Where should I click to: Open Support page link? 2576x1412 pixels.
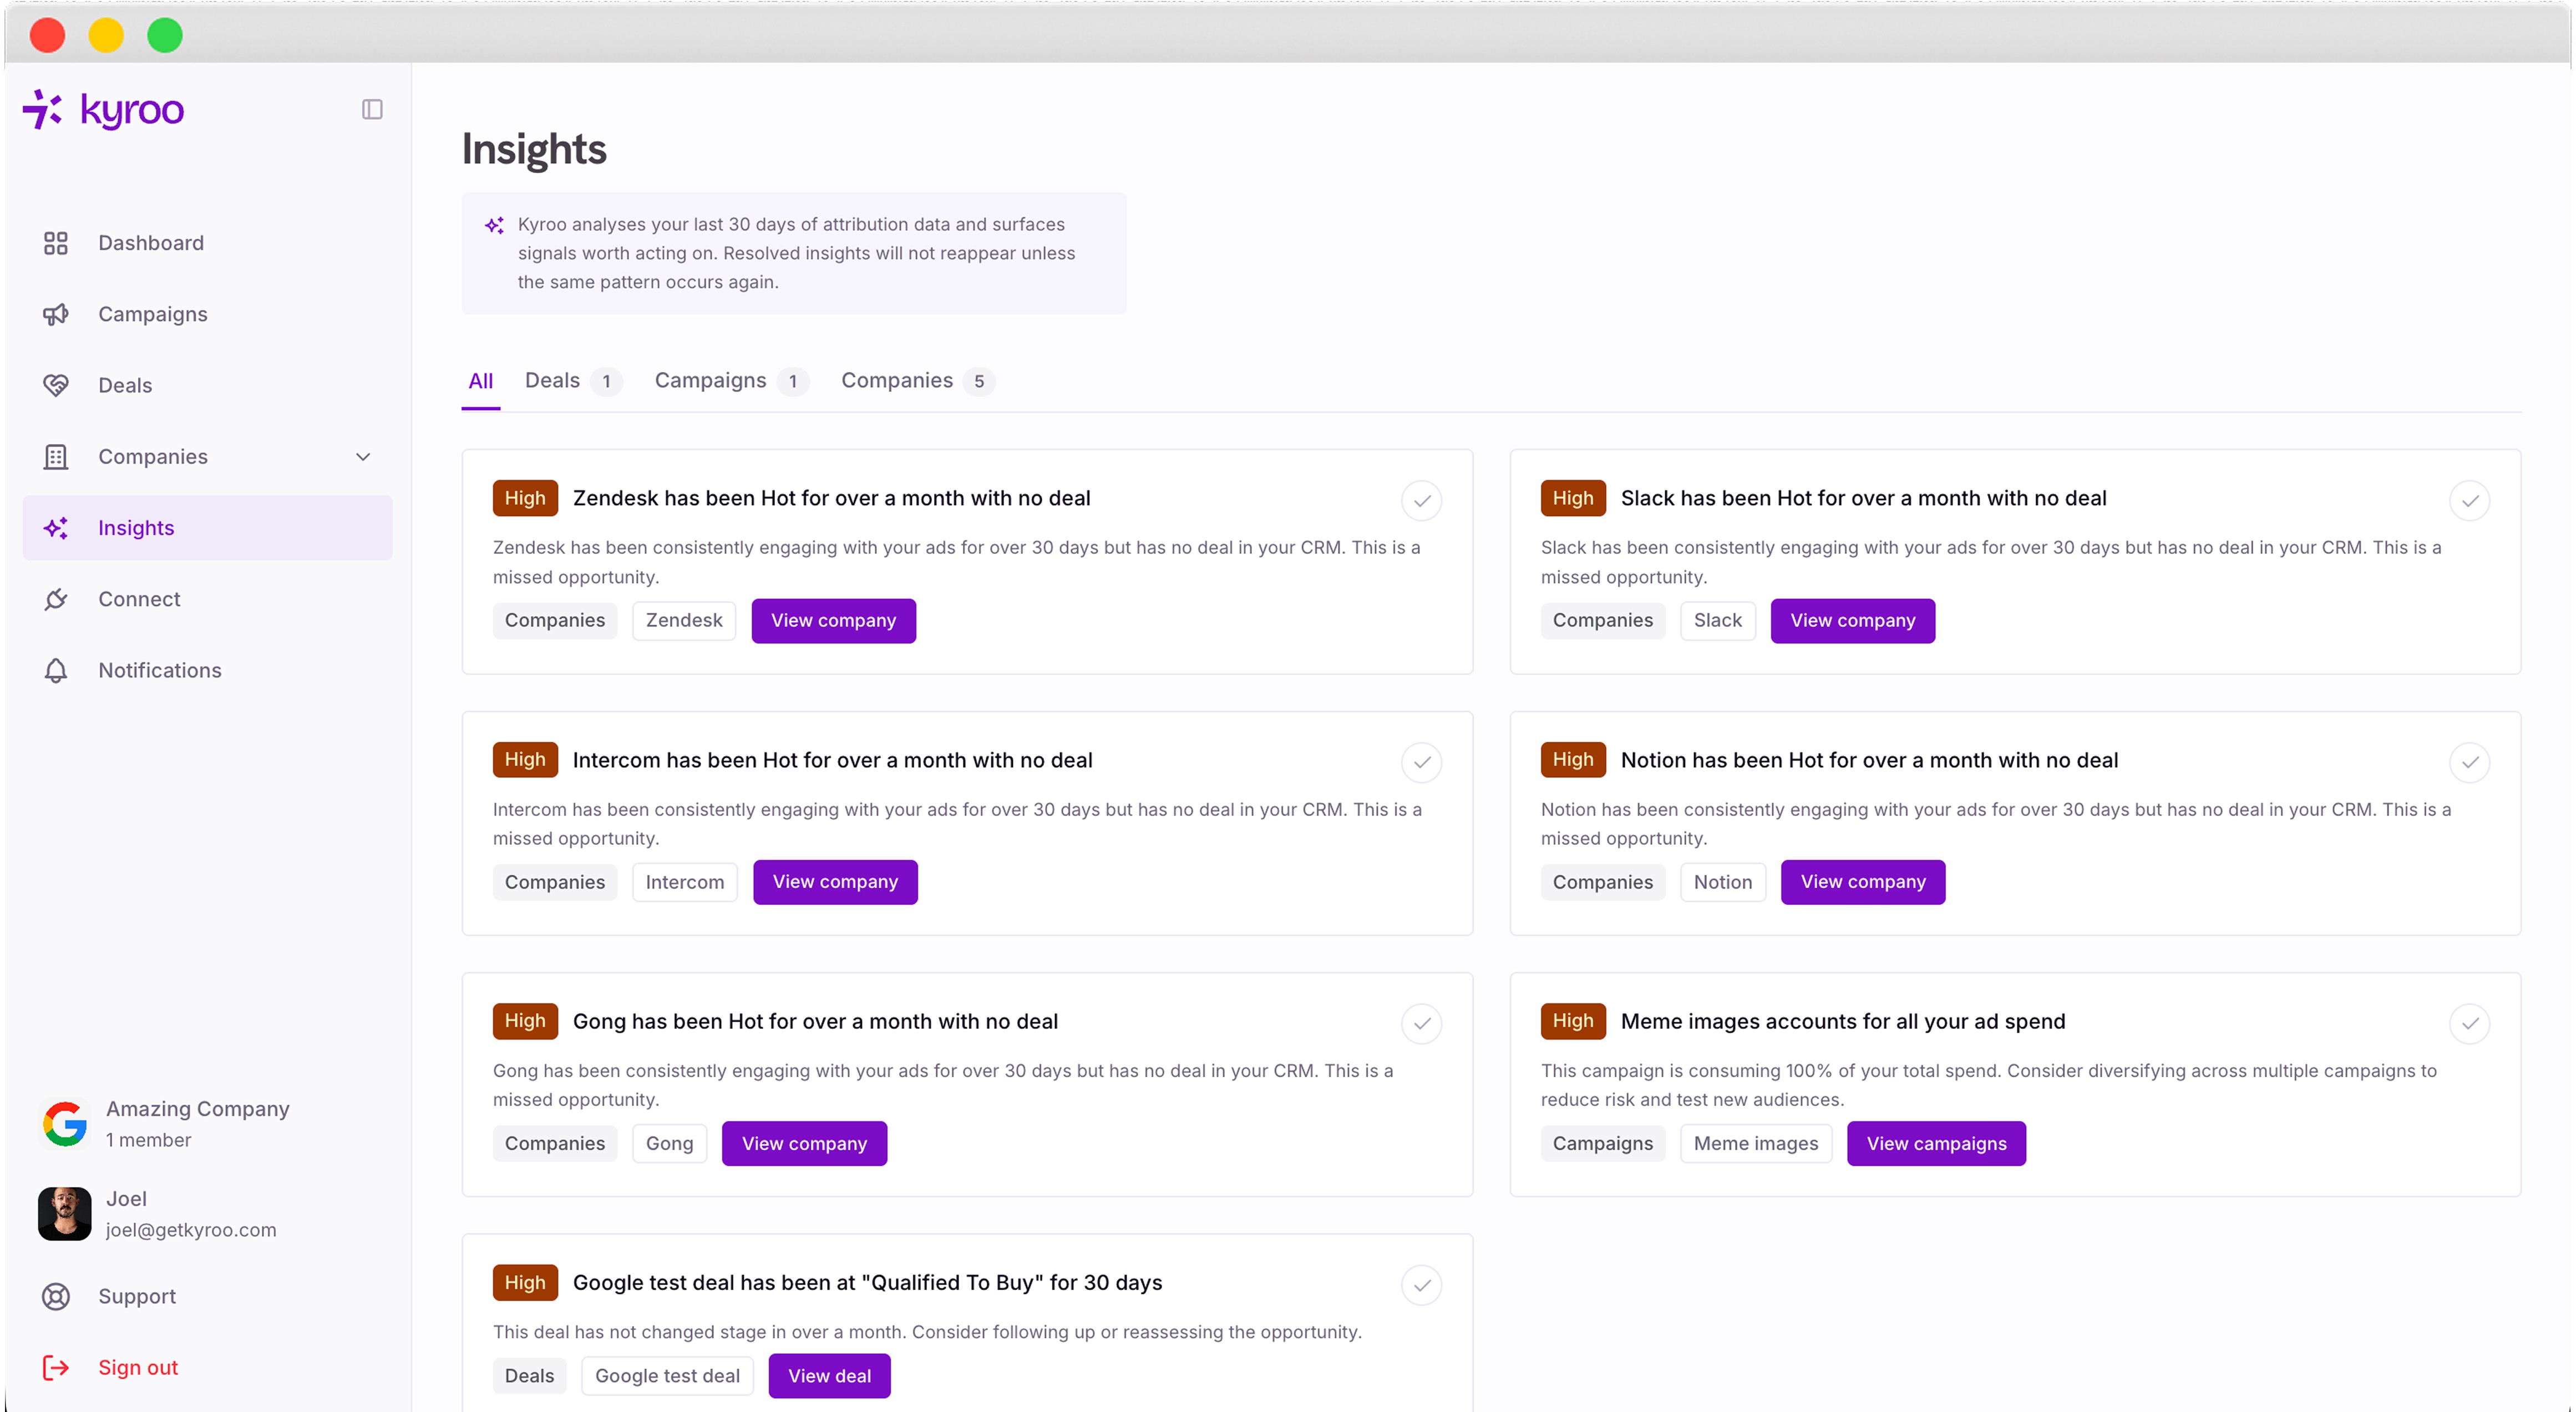(x=208, y=1296)
